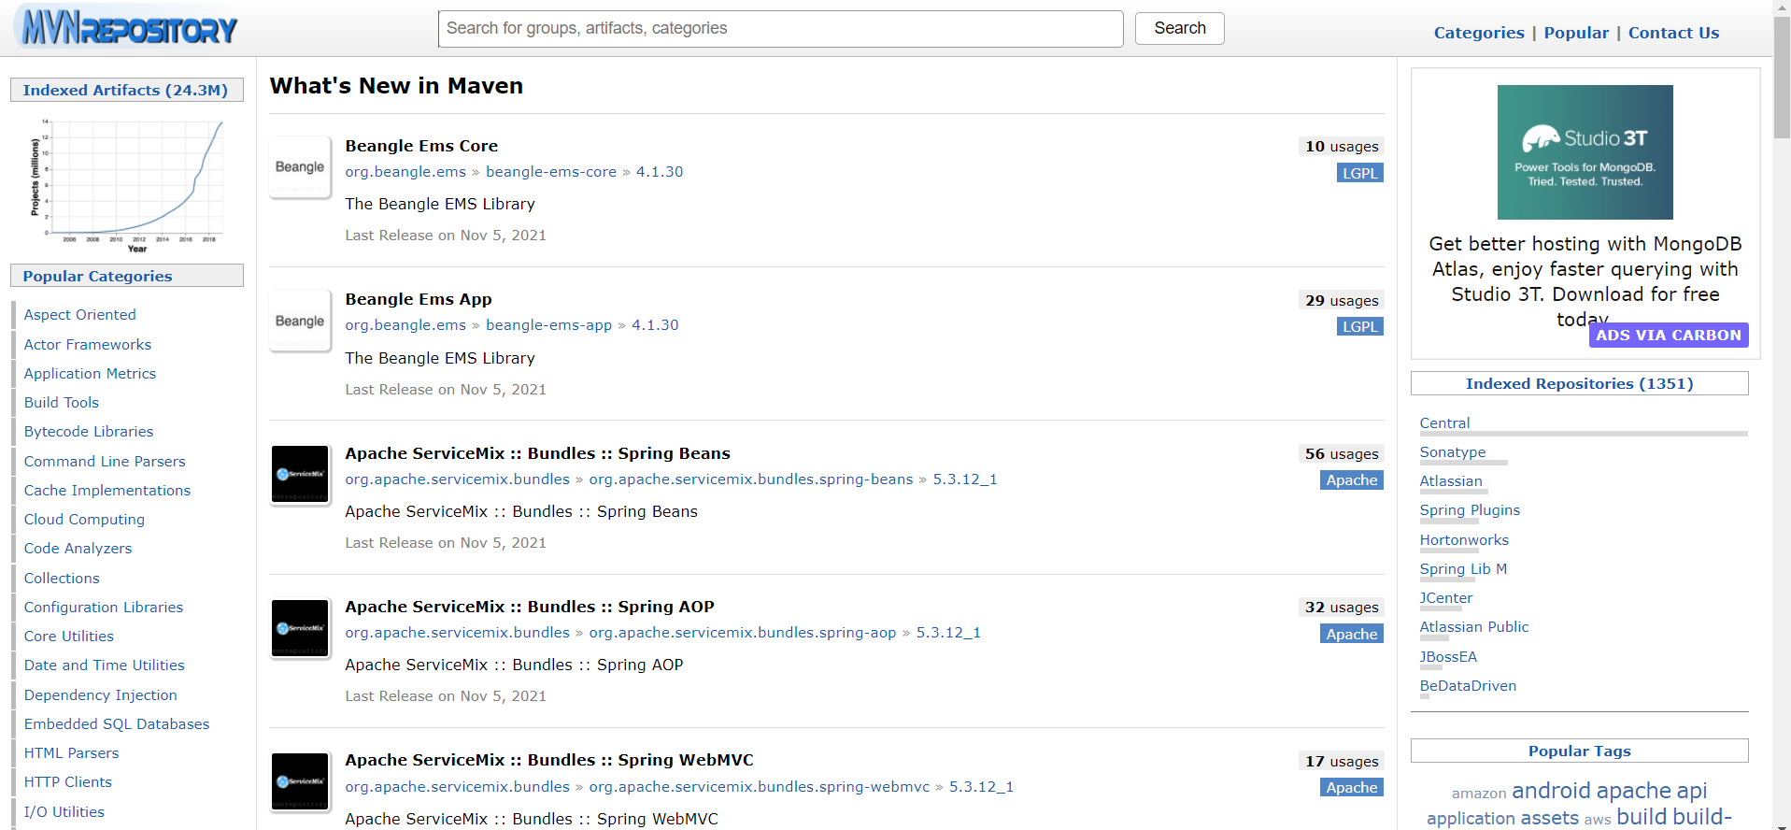Screen dimensions: 1791x830
Task: Select the HTML Parsers category
Action: click(x=72, y=752)
